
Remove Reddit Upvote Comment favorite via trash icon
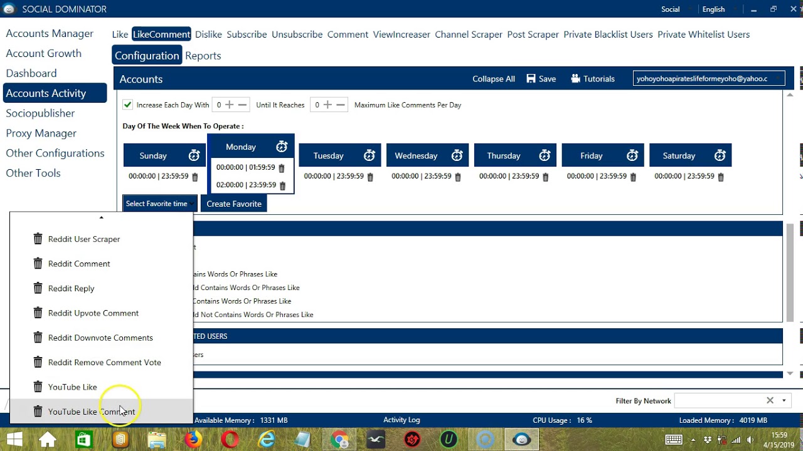click(38, 313)
